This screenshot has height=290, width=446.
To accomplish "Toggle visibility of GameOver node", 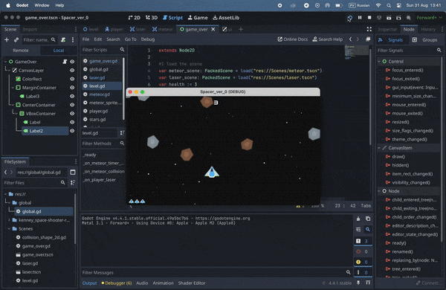I will pos(72,62).
